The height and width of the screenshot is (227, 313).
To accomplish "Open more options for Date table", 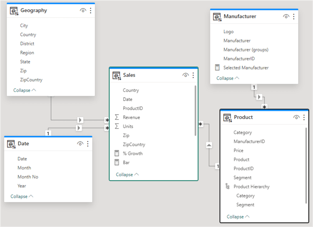I will (x=88, y=143).
